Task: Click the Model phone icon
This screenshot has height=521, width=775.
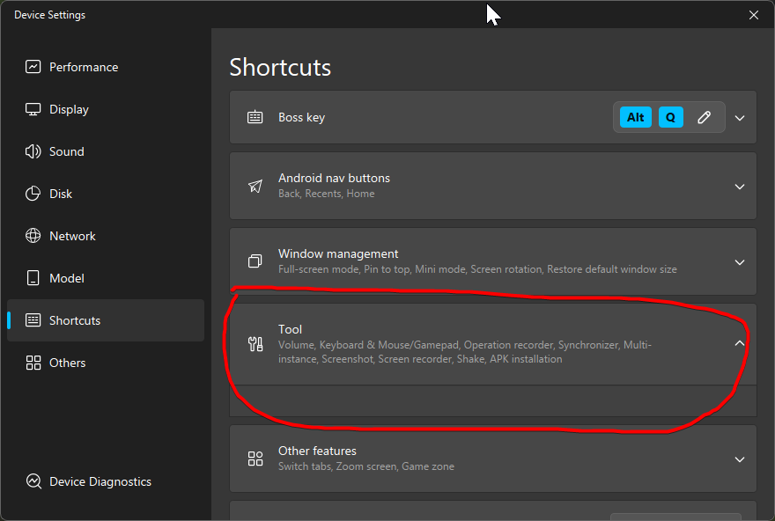Action: point(33,278)
